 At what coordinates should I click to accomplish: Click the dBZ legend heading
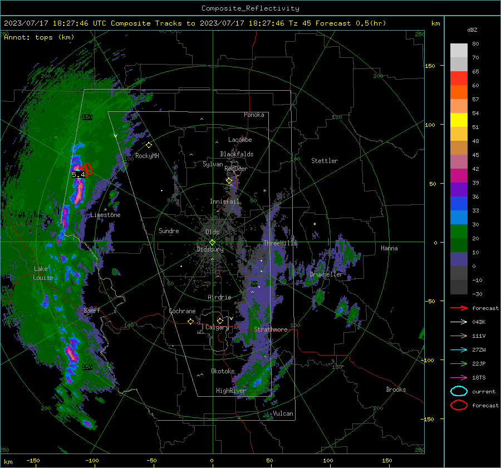[472, 29]
